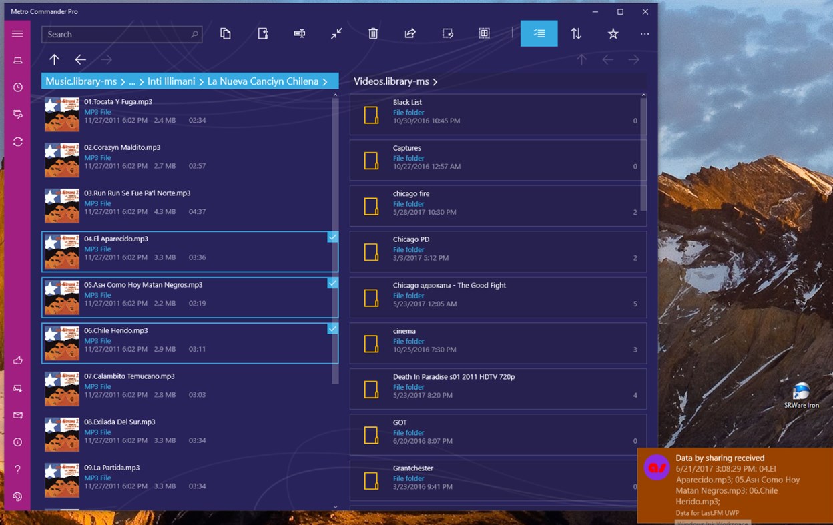Click the right pane vertical scrollbar

tap(643, 153)
